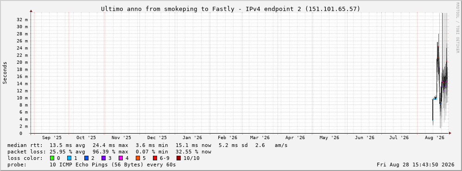Click the purple loss color 3 swatch
462x171 pixels.
tap(104, 158)
